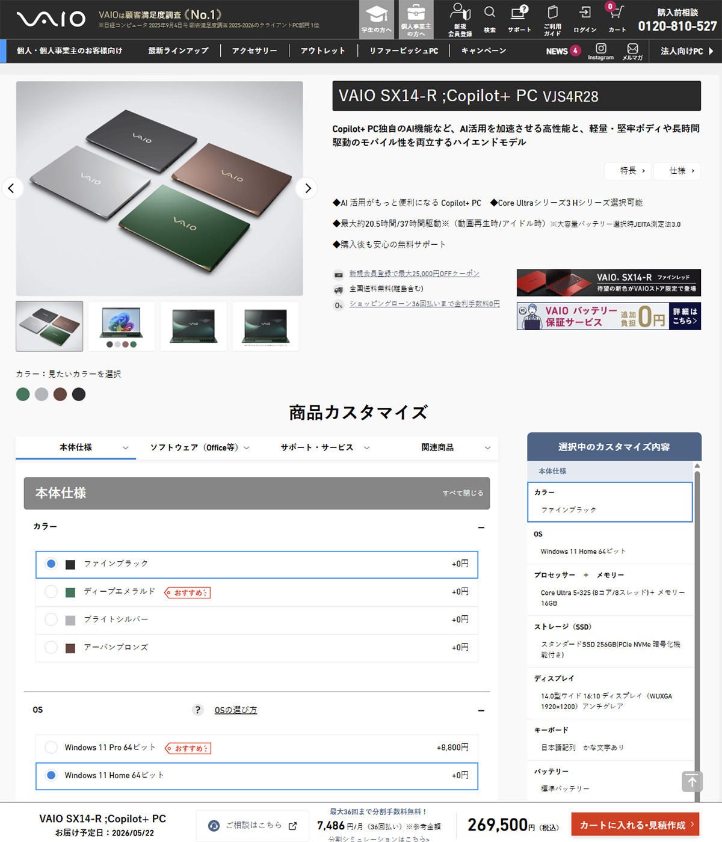
Task: Open the アウトレット menu item
Action: pos(322,51)
